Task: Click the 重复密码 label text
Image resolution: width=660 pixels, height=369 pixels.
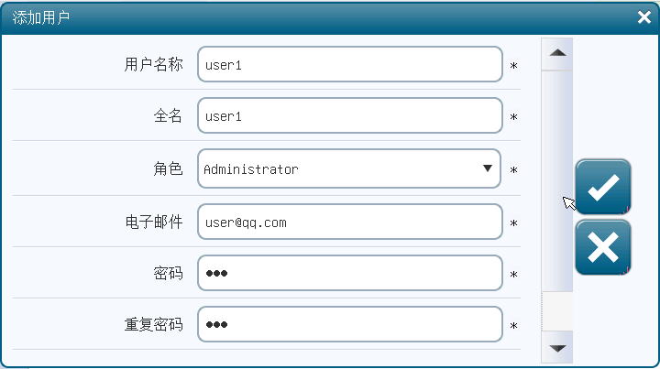Action: pyautogui.click(x=153, y=324)
